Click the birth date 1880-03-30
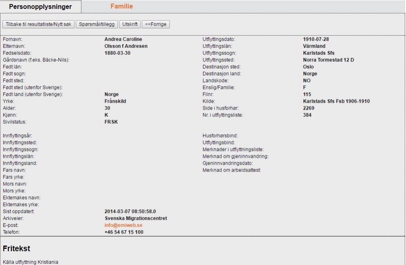 pyautogui.click(x=117, y=54)
